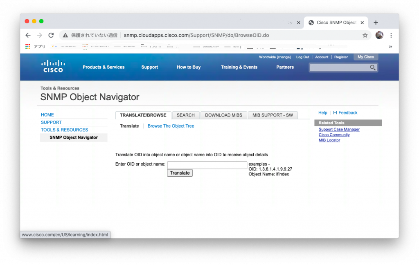Open the アプリ (Apps) grid icon
Screen dimensions: 419x265
[x=27, y=46]
